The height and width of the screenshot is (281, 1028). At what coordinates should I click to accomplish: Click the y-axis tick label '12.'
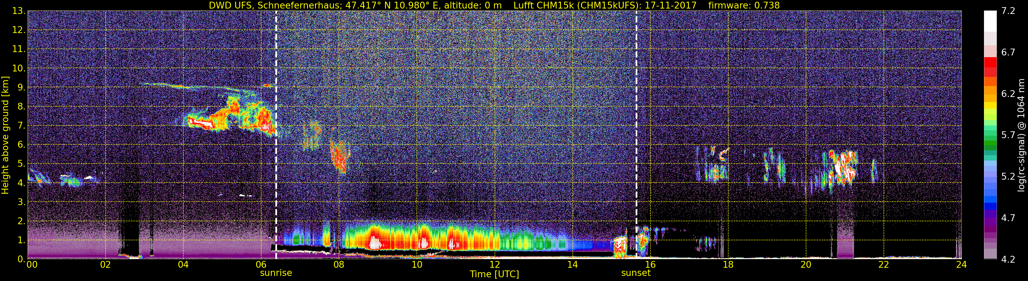[18, 30]
